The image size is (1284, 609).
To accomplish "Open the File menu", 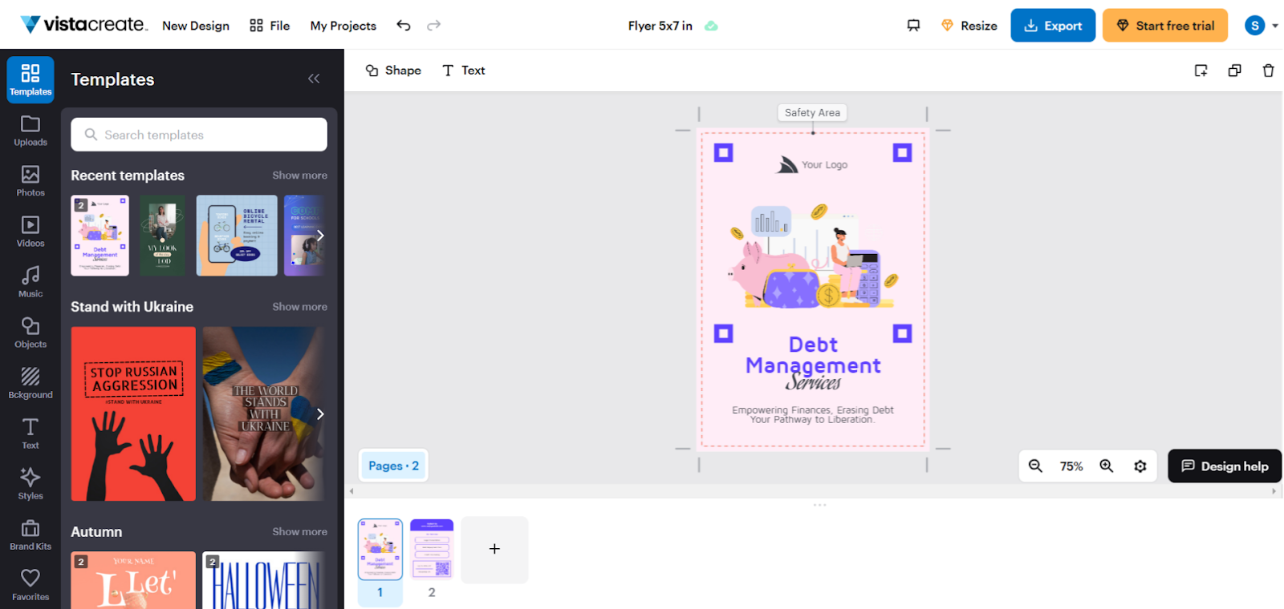I will point(270,26).
